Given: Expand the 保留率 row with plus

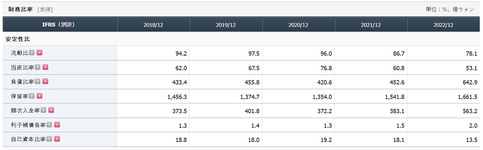Looking at the screenshot, I should (x=39, y=96).
